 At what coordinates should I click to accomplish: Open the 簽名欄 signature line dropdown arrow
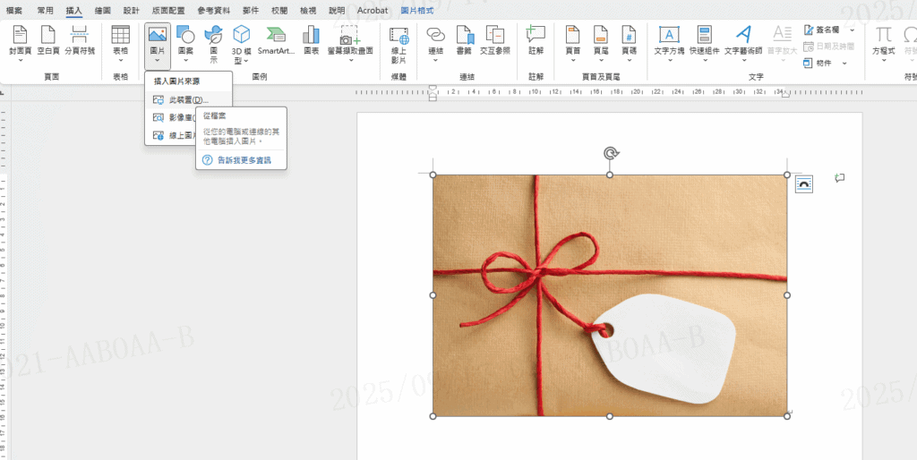pos(852,30)
